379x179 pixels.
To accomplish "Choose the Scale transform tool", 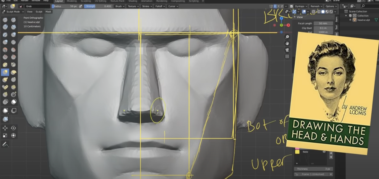I will point(5,136).
